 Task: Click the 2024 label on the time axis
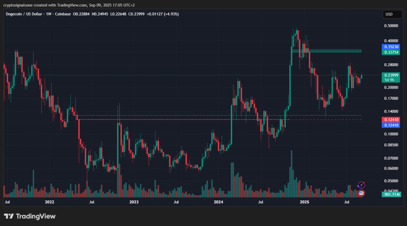coord(218,202)
